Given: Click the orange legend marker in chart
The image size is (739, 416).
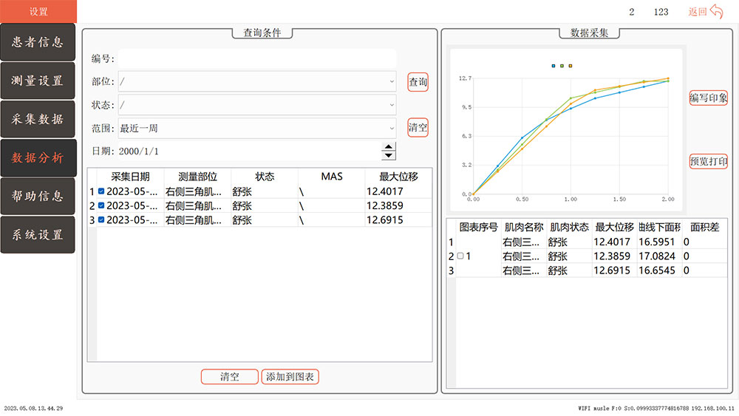Looking at the screenshot, I should click(x=571, y=66).
